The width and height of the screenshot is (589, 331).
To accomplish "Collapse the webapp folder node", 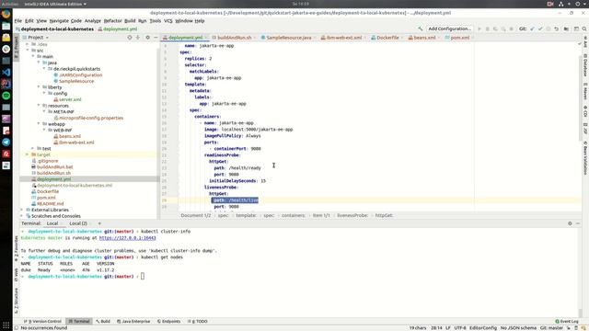I will pos(39,124).
